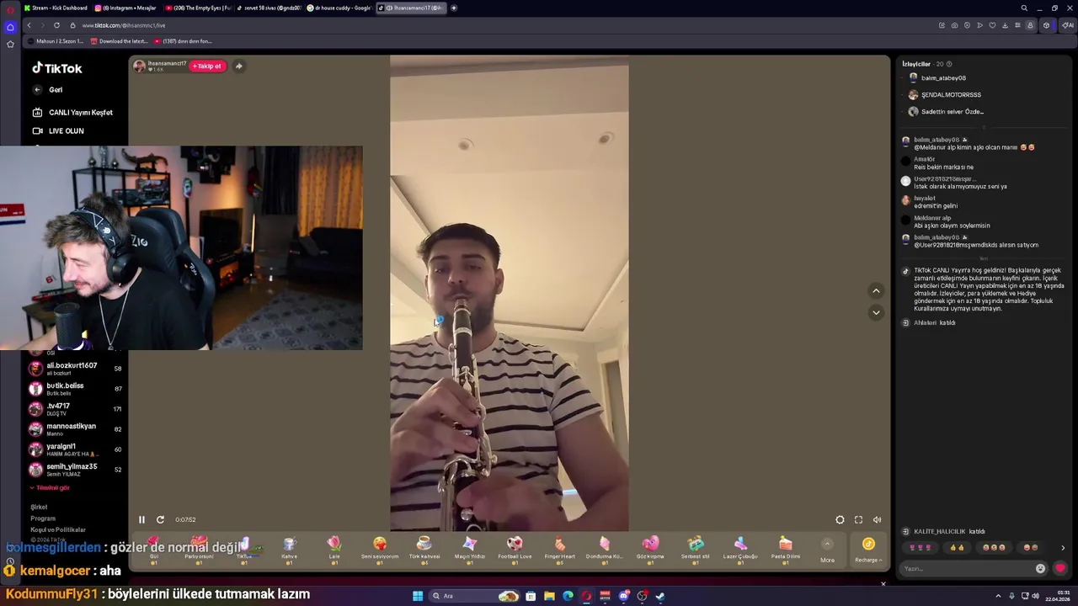The height and width of the screenshot is (606, 1078).
Task: Send the Kahve gift
Action: tap(289, 549)
